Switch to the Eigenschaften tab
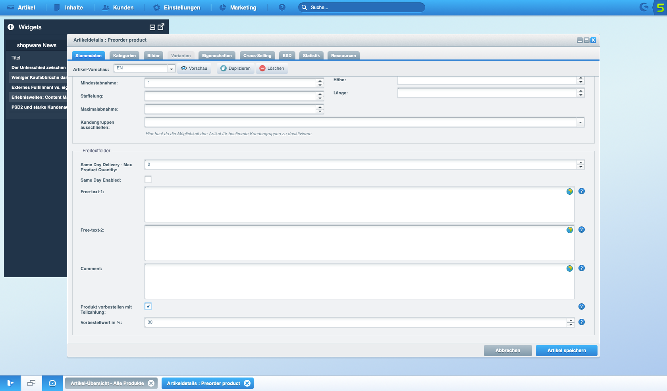This screenshot has height=391, width=667. [217, 56]
